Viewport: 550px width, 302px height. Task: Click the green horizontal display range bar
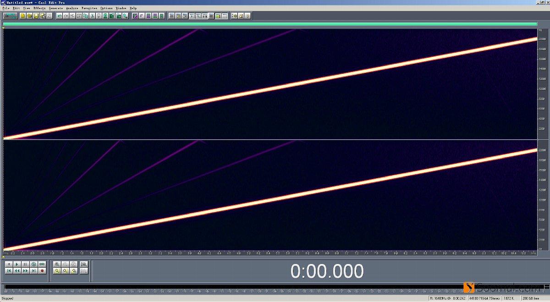(270, 24)
